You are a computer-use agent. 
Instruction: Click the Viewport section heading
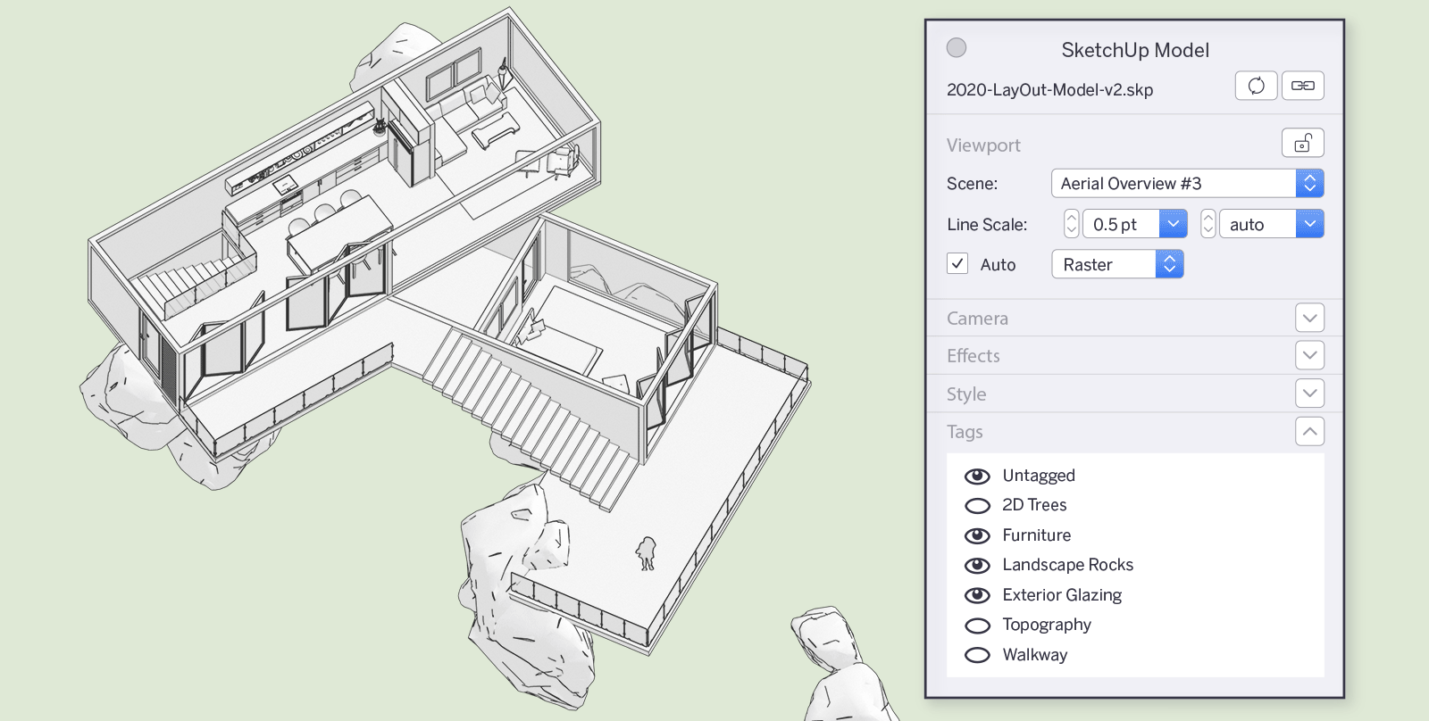pyautogui.click(x=983, y=145)
